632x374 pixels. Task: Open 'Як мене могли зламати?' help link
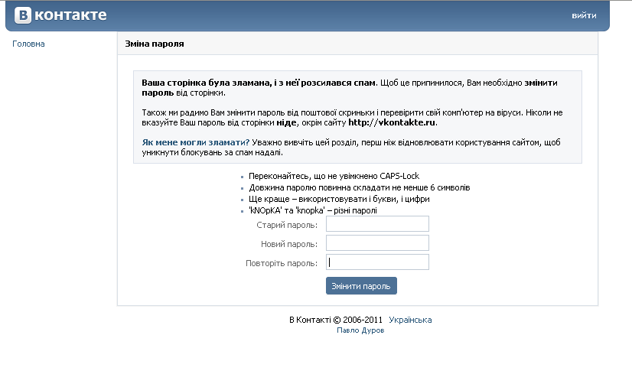tap(195, 142)
